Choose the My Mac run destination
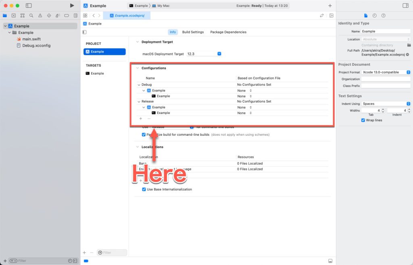Viewport: 413px width, 265px height. 161,6
